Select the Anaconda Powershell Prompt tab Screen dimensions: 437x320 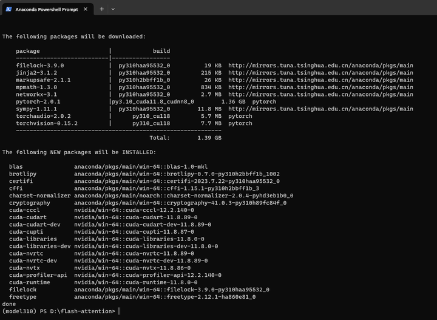(48, 9)
